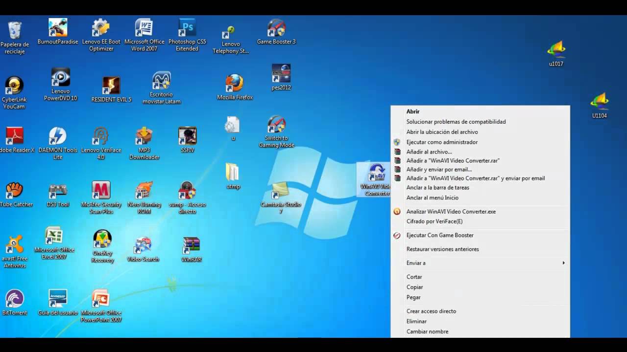Select McAfee Security Scan Plus icon
The image size is (627, 352).
click(101, 198)
